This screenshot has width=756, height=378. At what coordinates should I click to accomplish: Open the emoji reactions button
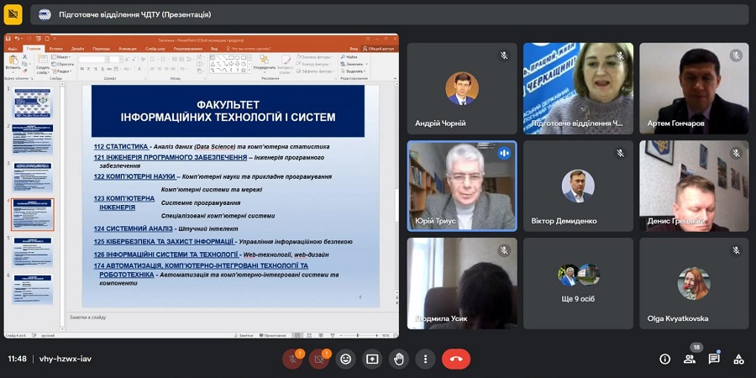pyautogui.click(x=345, y=359)
